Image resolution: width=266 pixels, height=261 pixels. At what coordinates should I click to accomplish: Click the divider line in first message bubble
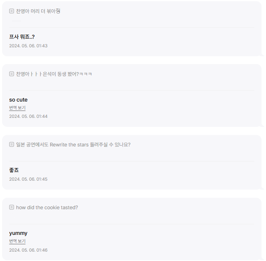(132, 27)
